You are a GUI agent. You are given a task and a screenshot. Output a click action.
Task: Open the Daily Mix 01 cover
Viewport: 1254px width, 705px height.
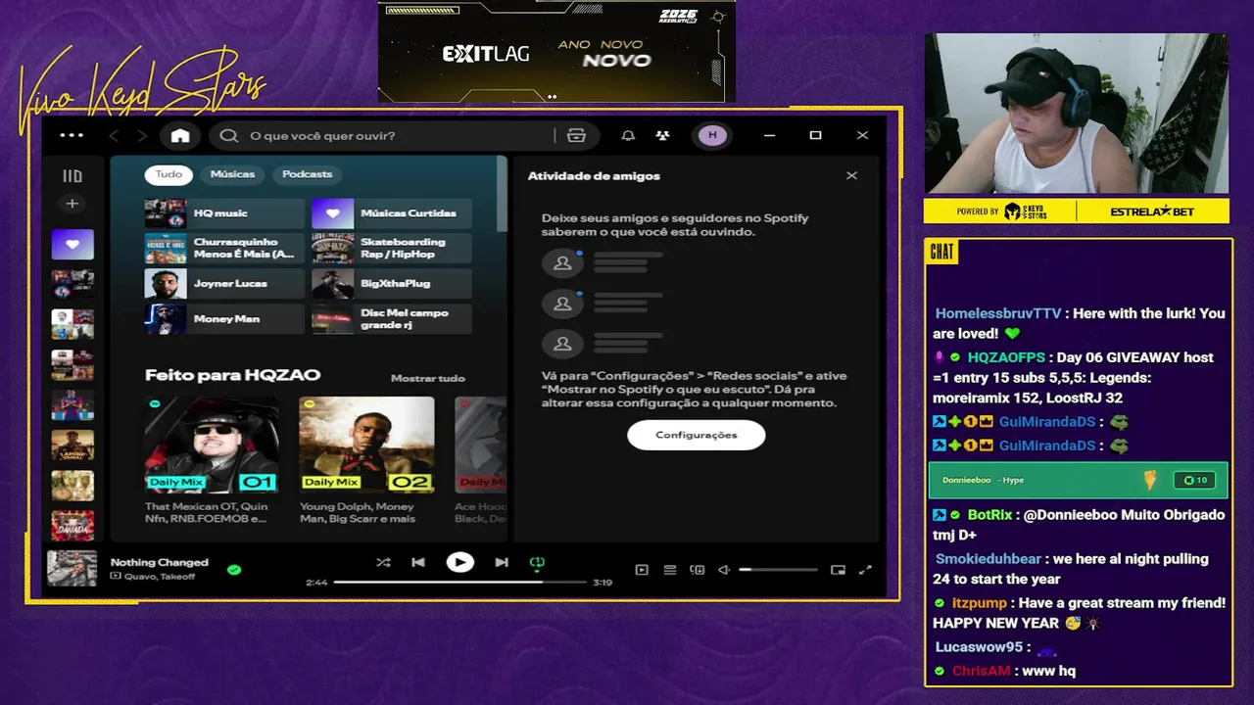point(212,445)
